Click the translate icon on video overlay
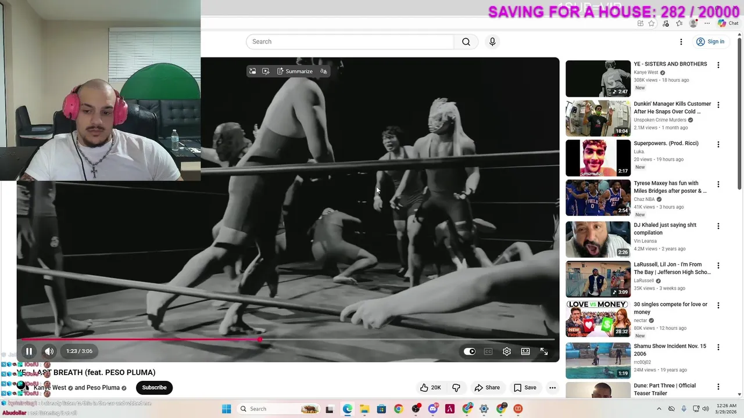 [324, 71]
